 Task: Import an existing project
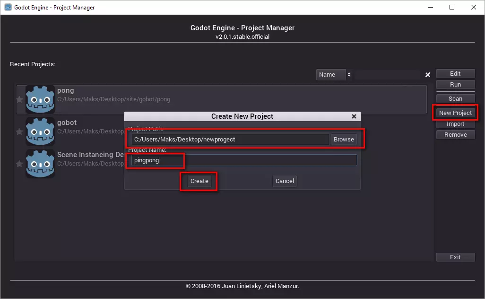click(x=455, y=124)
